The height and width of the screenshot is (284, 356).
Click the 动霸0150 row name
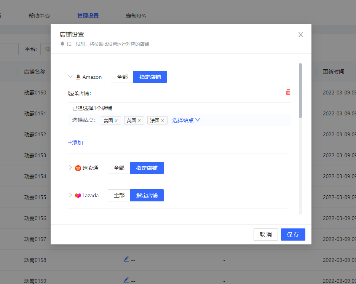click(x=35, y=93)
